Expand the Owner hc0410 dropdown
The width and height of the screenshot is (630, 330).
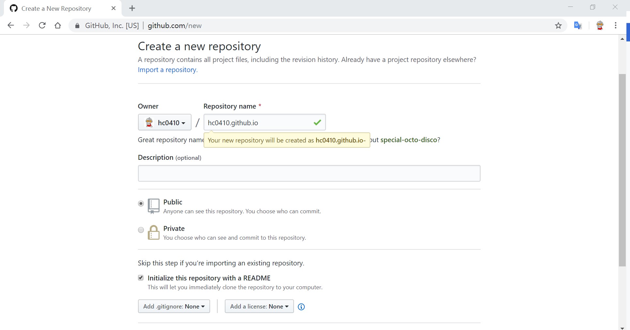165,123
